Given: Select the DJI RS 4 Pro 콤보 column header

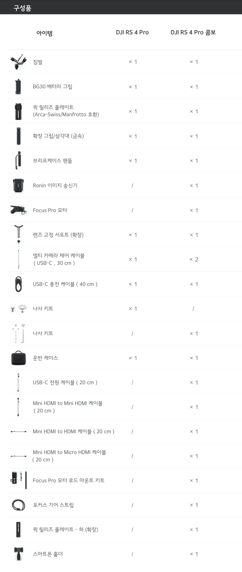Looking at the screenshot, I should [x=193, y=33].
